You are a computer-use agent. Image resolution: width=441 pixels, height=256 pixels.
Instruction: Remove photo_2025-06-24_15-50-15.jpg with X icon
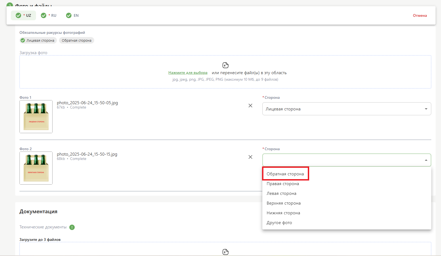tap(250, 157)
